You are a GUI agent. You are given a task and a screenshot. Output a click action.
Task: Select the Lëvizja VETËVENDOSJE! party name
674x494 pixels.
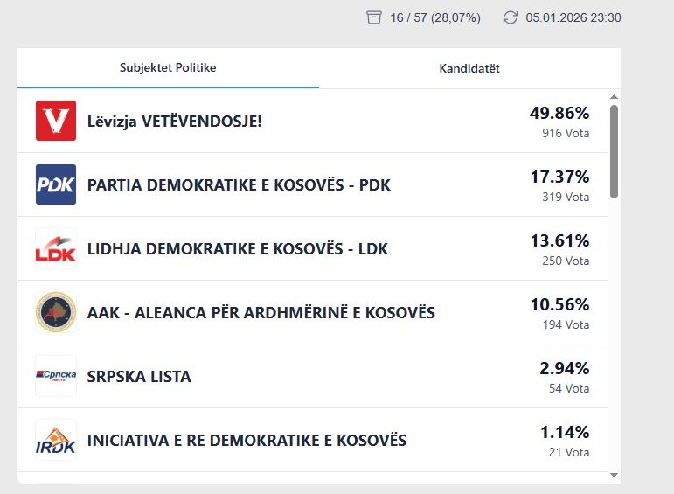(175, 122)
